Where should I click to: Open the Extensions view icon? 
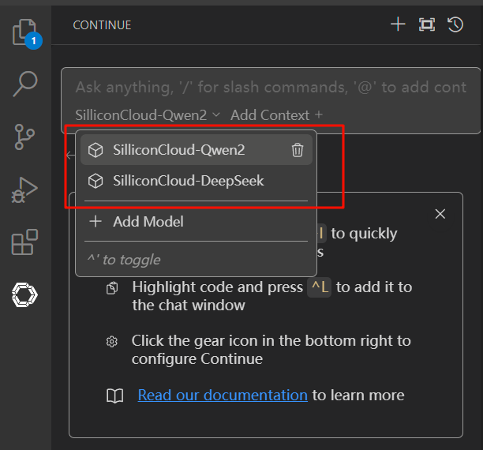(x=25, y=242)
